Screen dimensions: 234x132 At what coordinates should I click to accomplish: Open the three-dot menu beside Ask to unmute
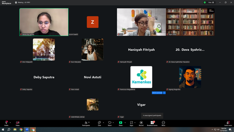pos(164,93)
